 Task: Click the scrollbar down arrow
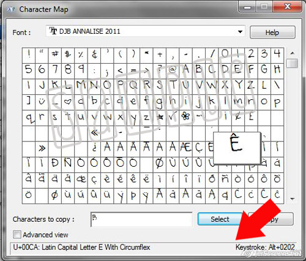[293, 199]
